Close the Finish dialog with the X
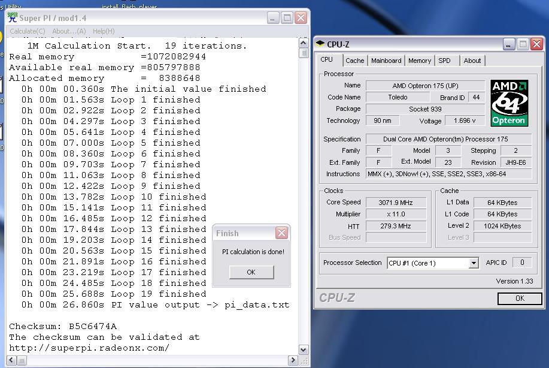 (x=281, y=233)
